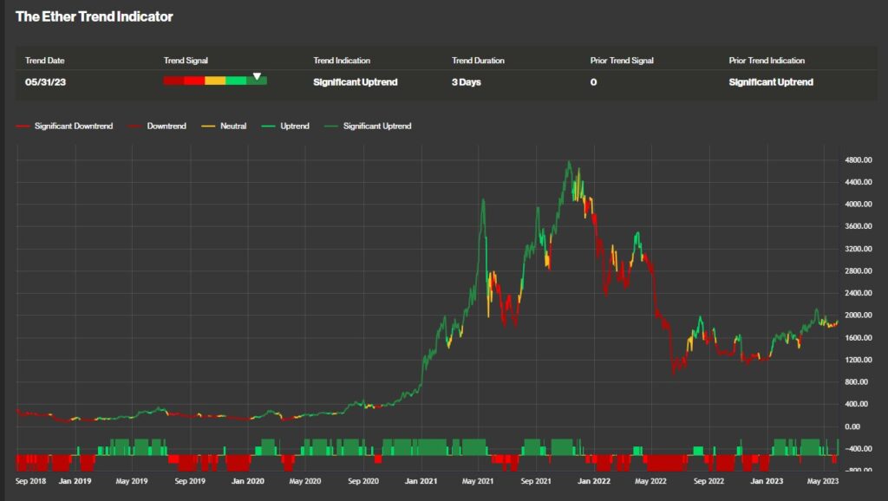This screenshot has width=888, height=501.
Task: Click the Jan 2022 date axis label
Action: pos(593,481)
